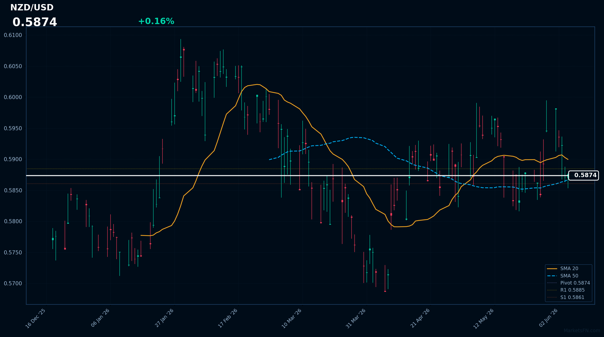The width and height of the screenshot is (604, 337).
Task: Click the 0.5800 y-axis label
Action: pos(13,221)
